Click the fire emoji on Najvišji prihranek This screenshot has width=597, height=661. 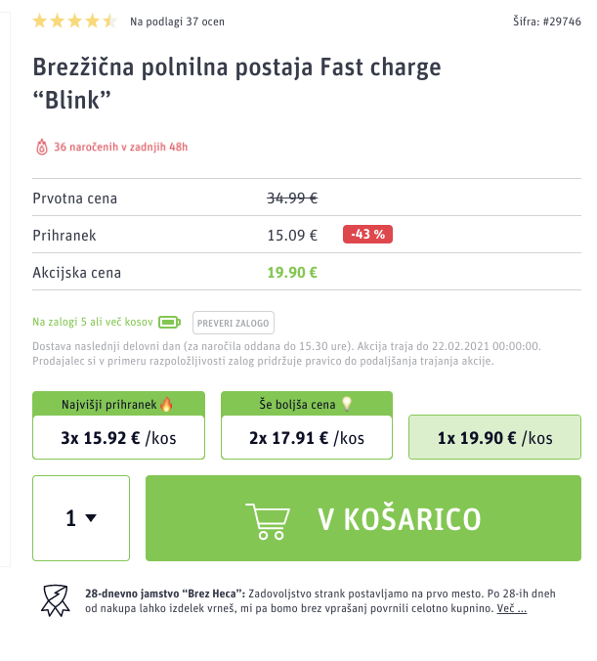pyautogui.click(x=166, y=404)
